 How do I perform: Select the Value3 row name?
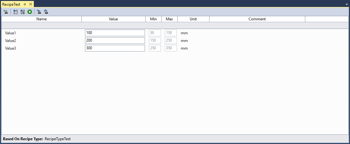click(x=11, y=48)
